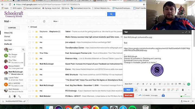Viewport: 195px width, 109px height.
Task: Insert a link into the email
Action: point(159,90)
